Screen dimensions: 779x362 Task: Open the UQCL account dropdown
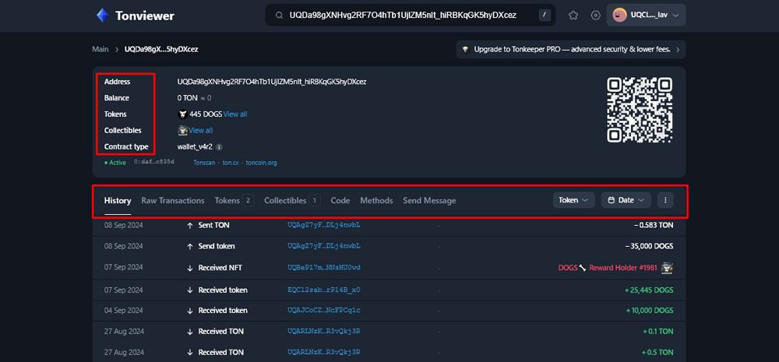pos(646,16)
